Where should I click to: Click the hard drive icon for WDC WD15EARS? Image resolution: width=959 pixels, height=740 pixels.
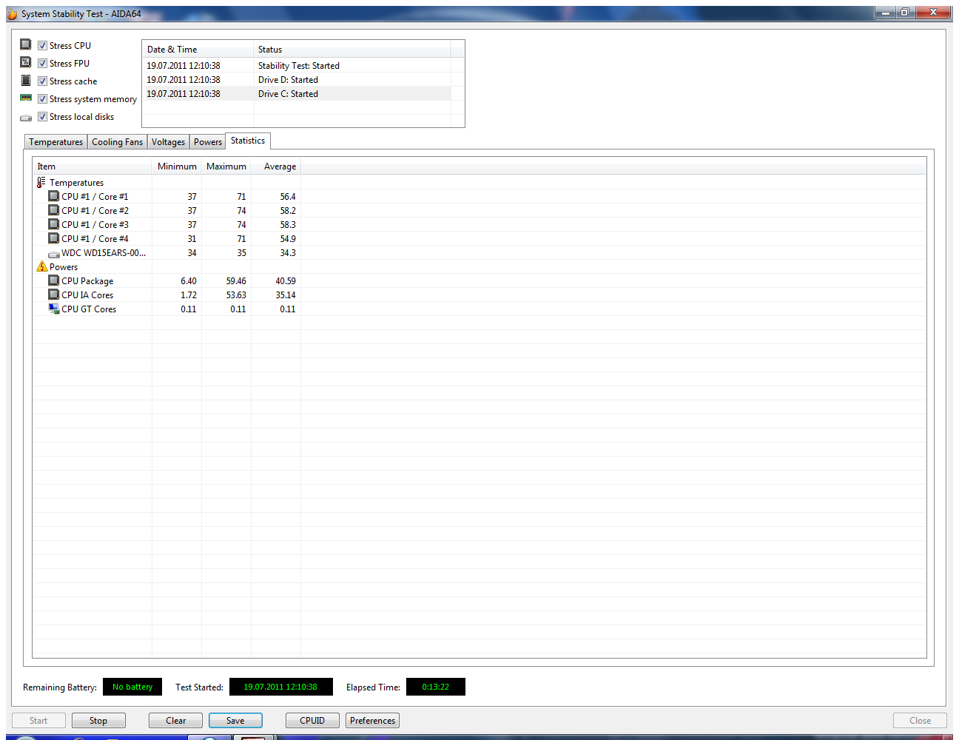point(53,254)
